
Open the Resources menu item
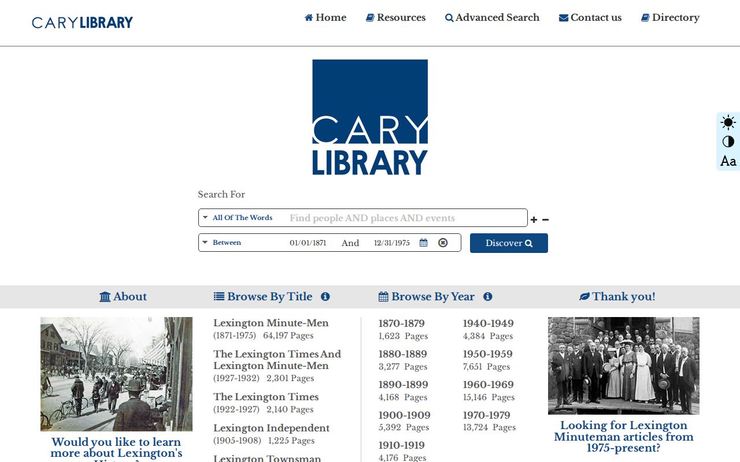(396, 17)
